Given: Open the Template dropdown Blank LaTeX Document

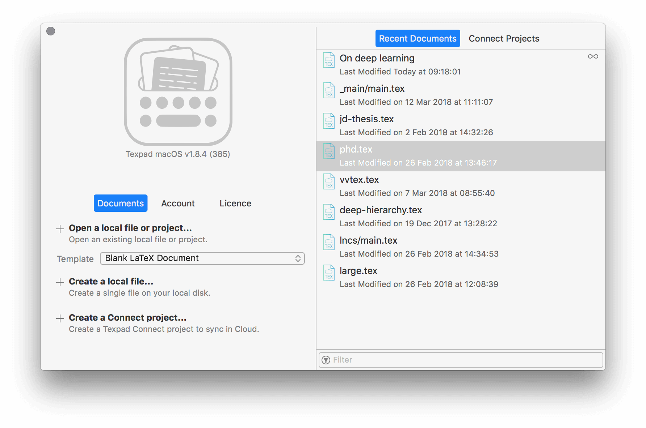Looking at the screenshot, I should point(202,258).
